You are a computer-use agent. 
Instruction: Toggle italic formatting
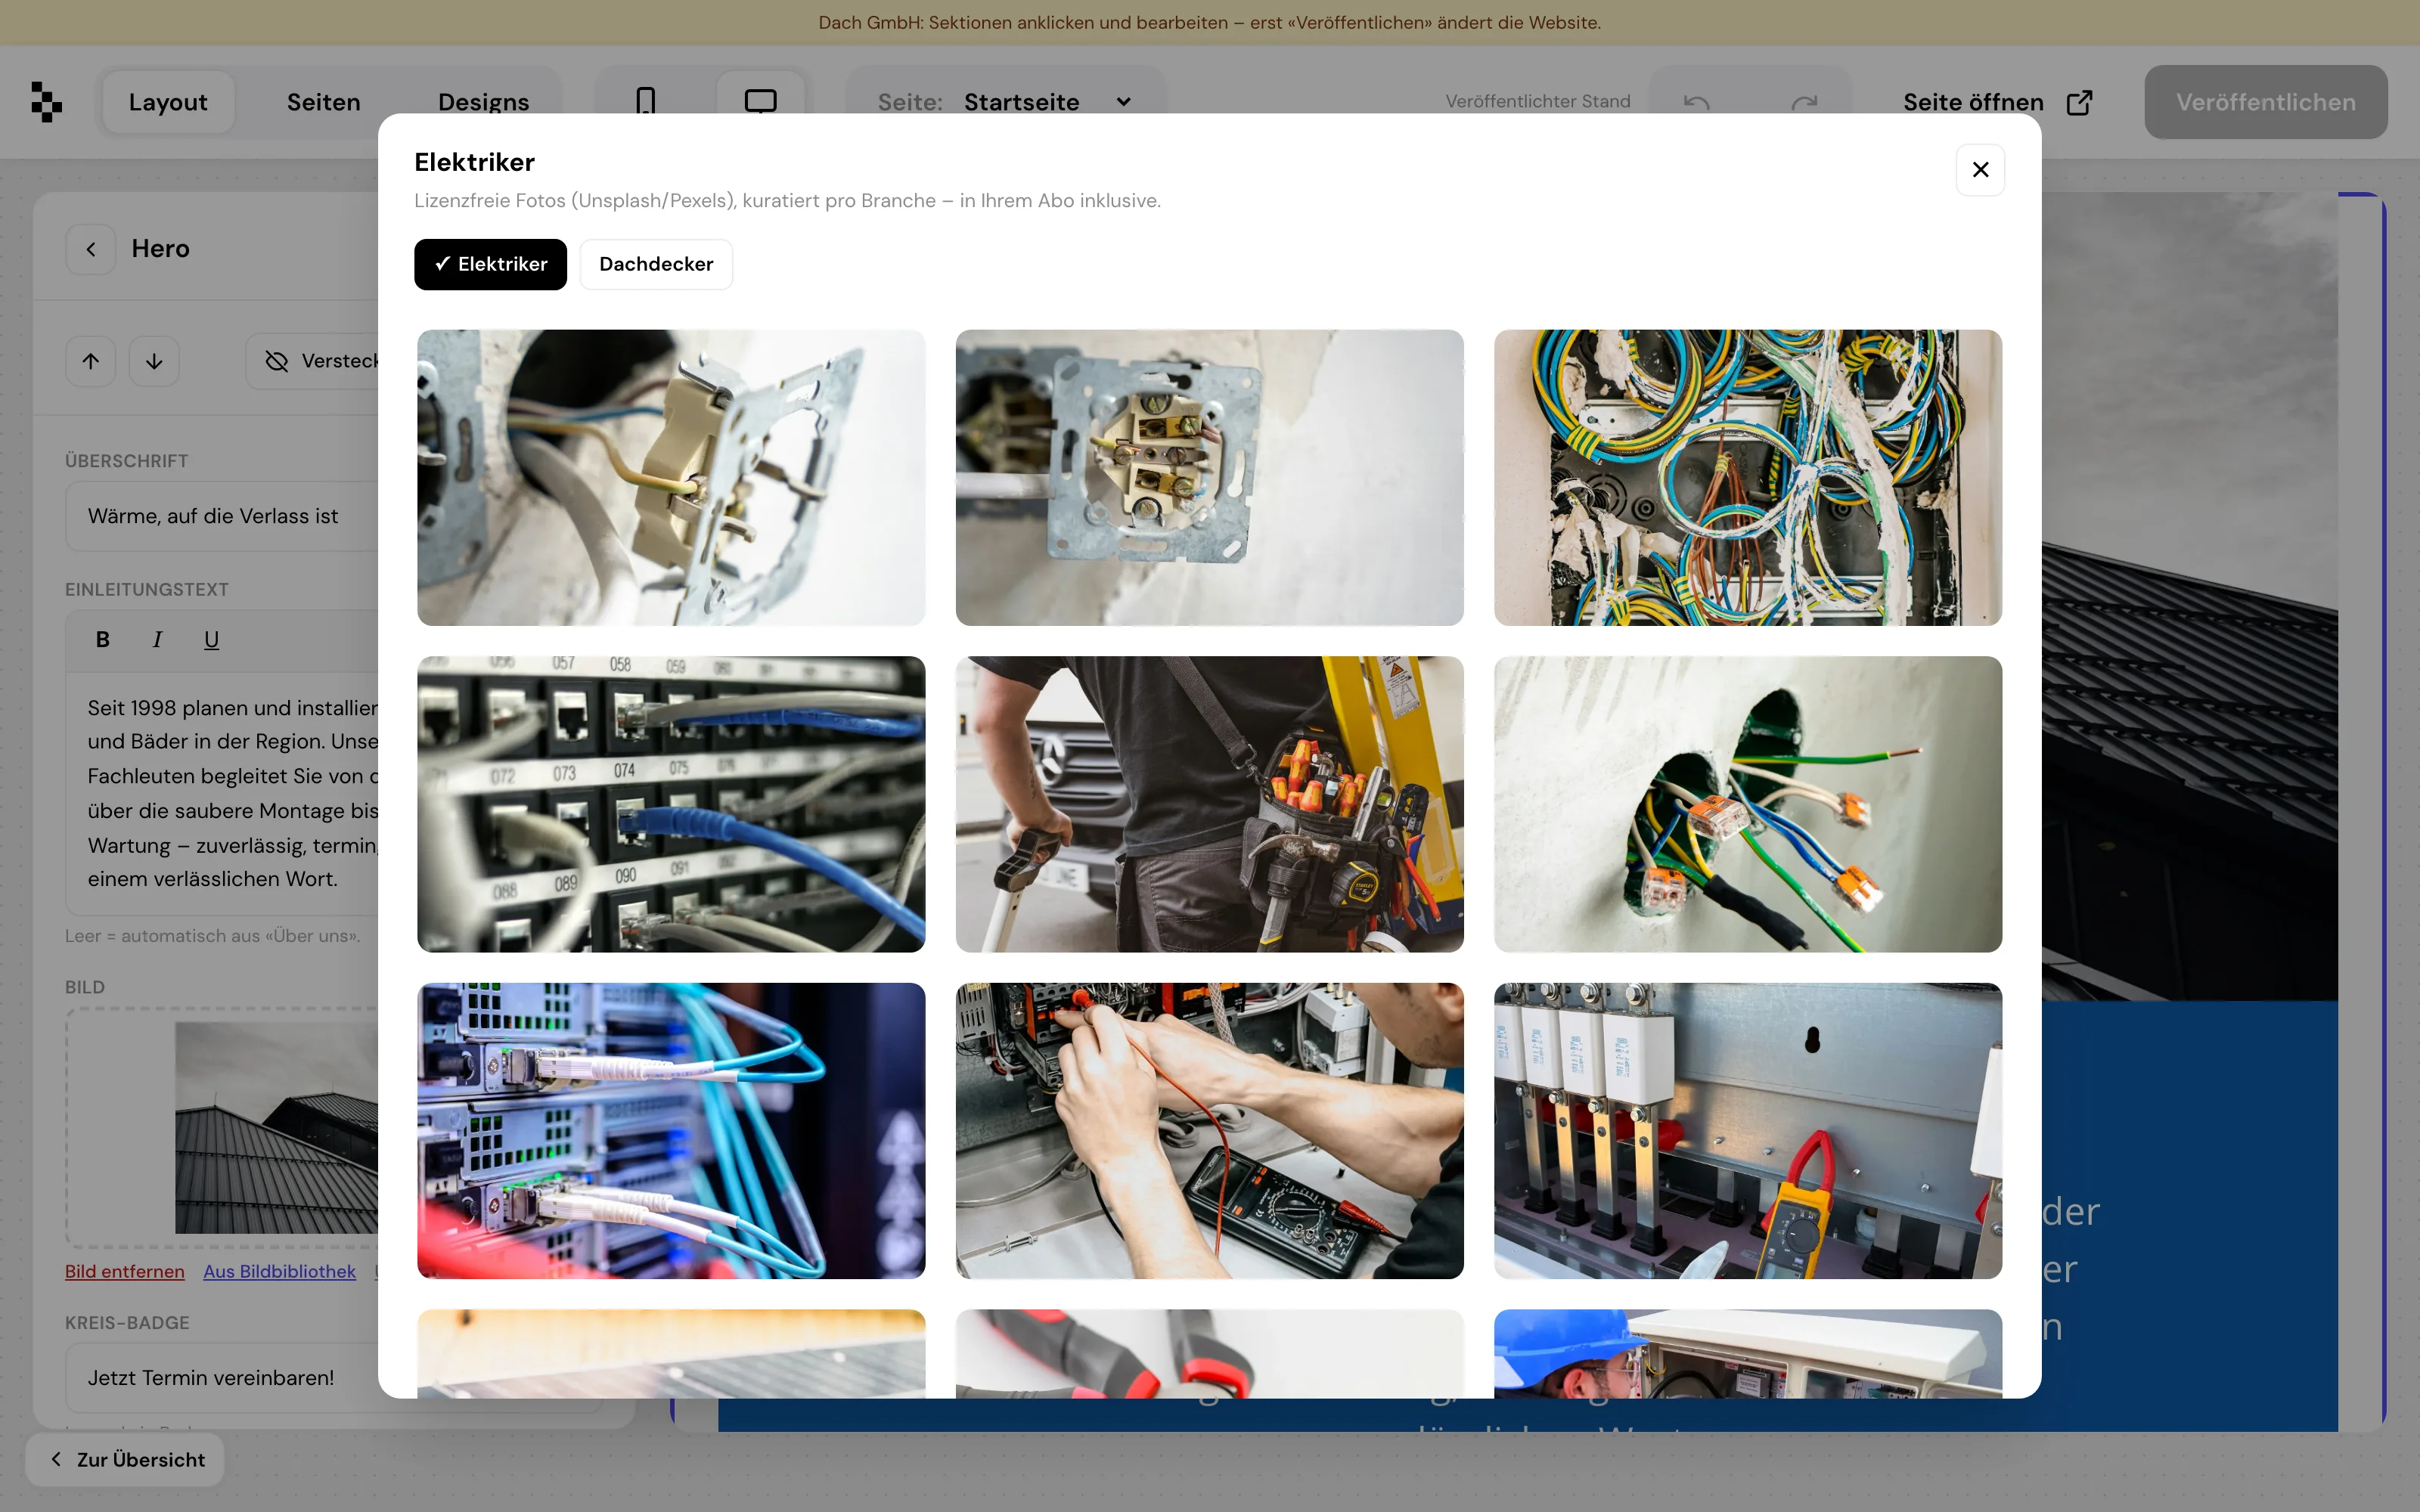tap(157, 640)
